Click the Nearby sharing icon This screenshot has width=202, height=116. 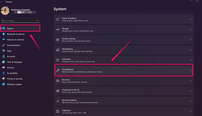58,40
